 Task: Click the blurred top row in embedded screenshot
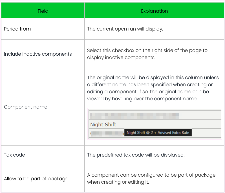134,115
